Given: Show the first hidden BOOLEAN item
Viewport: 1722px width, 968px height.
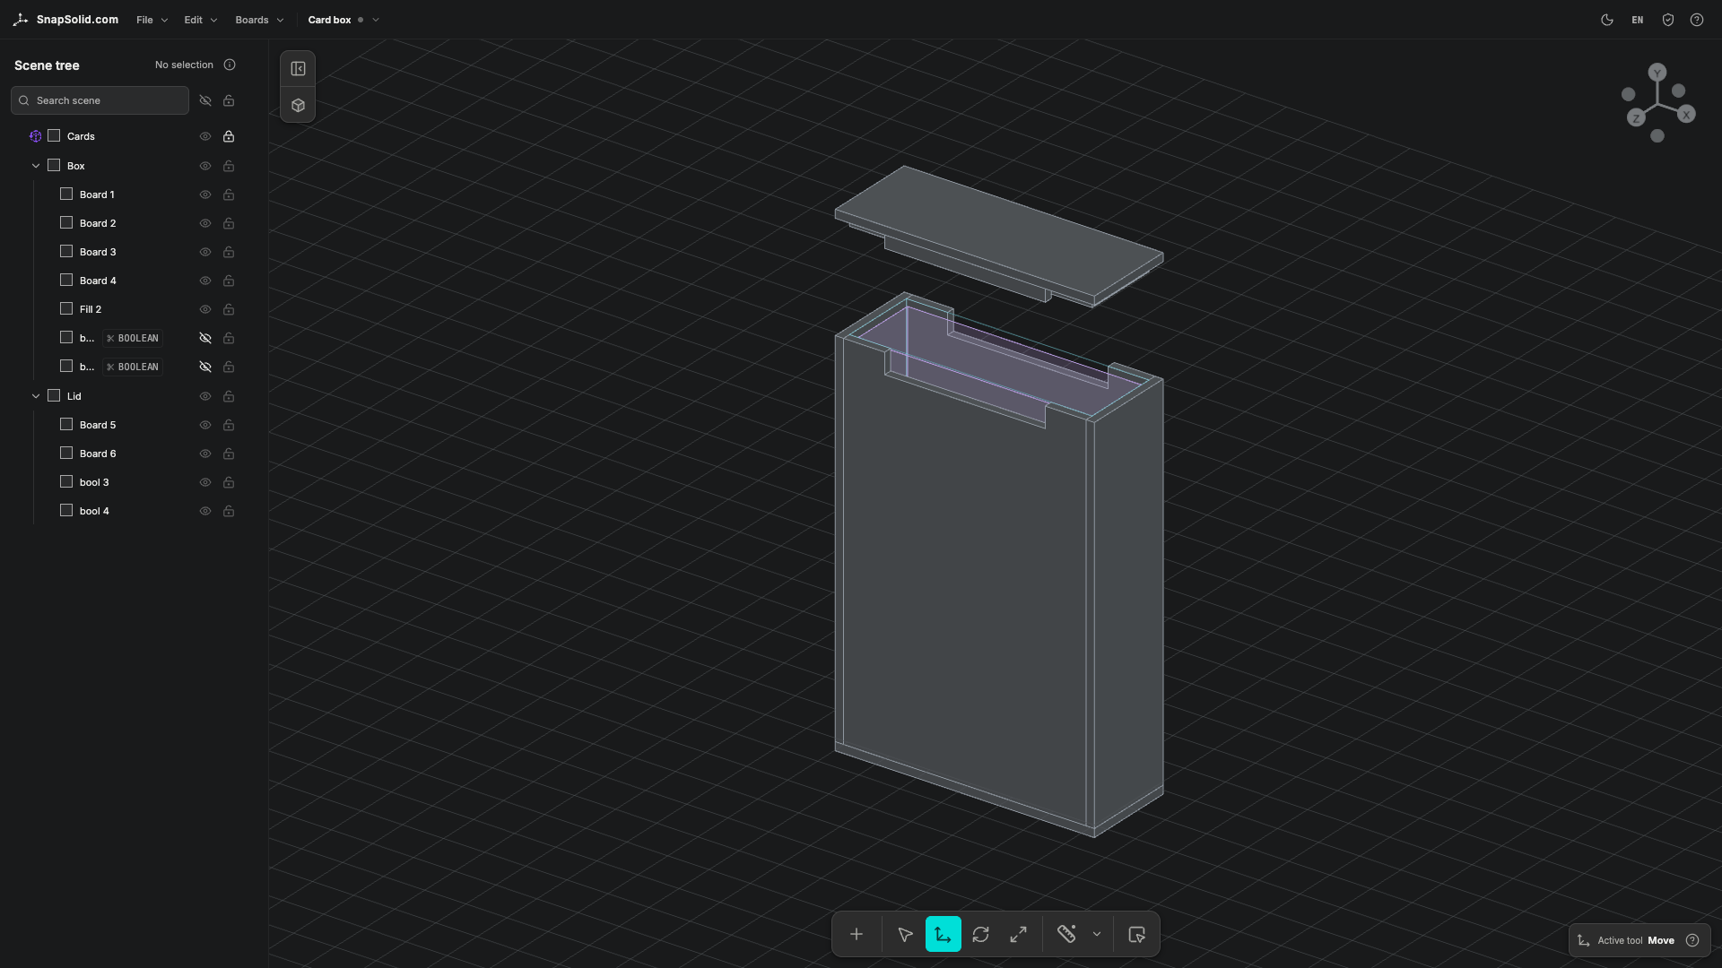Looking at the screenshot, I should point(205,338).
